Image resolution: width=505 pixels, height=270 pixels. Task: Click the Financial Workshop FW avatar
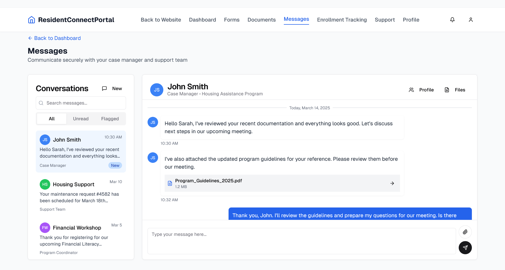click(45, 228)
